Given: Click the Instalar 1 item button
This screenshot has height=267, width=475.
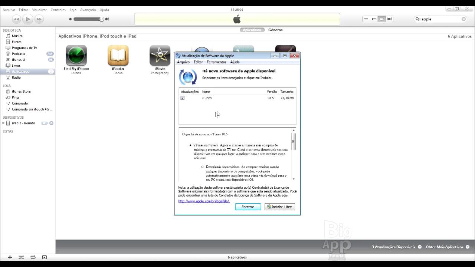Looking at the screenshot, I should click(280, 207).
